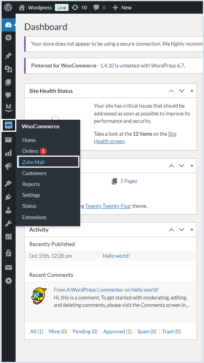Click the envelope mail icon in the sidebar
204x363 pixels.
pyautogui.click(x=9, y=267)
